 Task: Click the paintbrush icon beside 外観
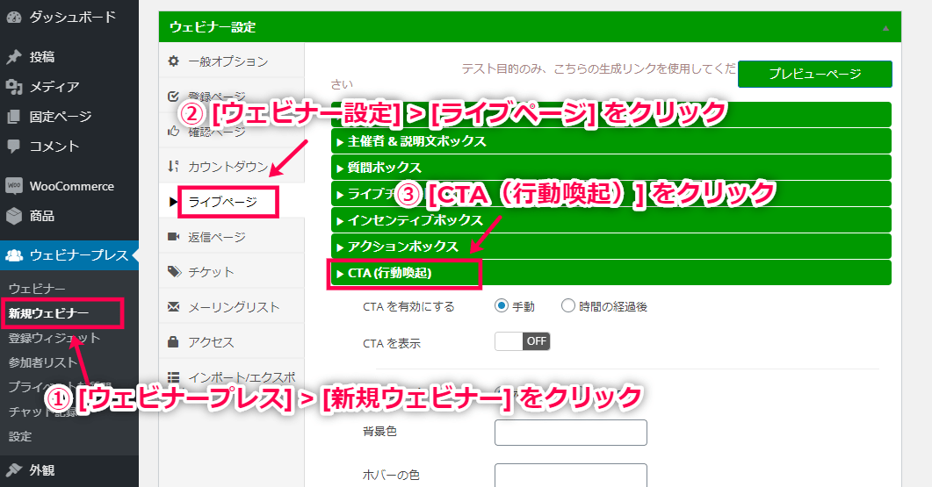click(14, 469)
